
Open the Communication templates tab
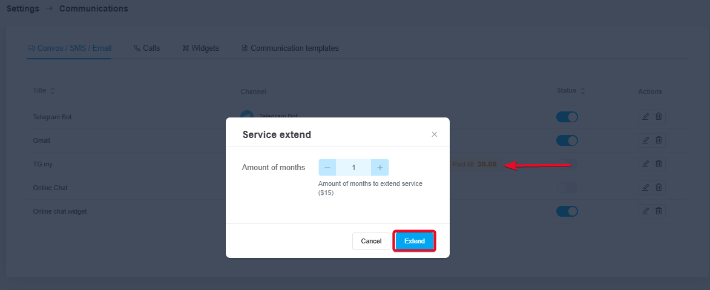290,48
